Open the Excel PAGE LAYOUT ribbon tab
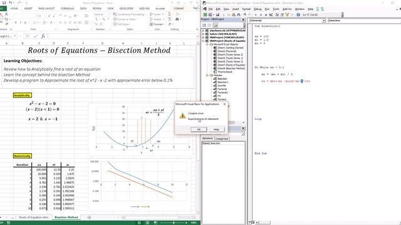The width and height of the screenshot is (401, 225). coord(46,8)
